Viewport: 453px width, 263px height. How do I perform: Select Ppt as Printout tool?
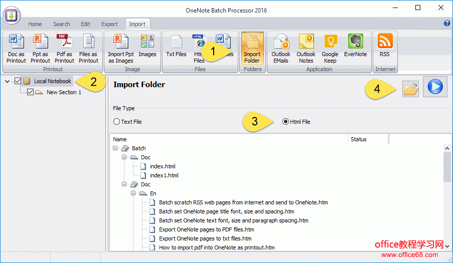tap(40, 49)
